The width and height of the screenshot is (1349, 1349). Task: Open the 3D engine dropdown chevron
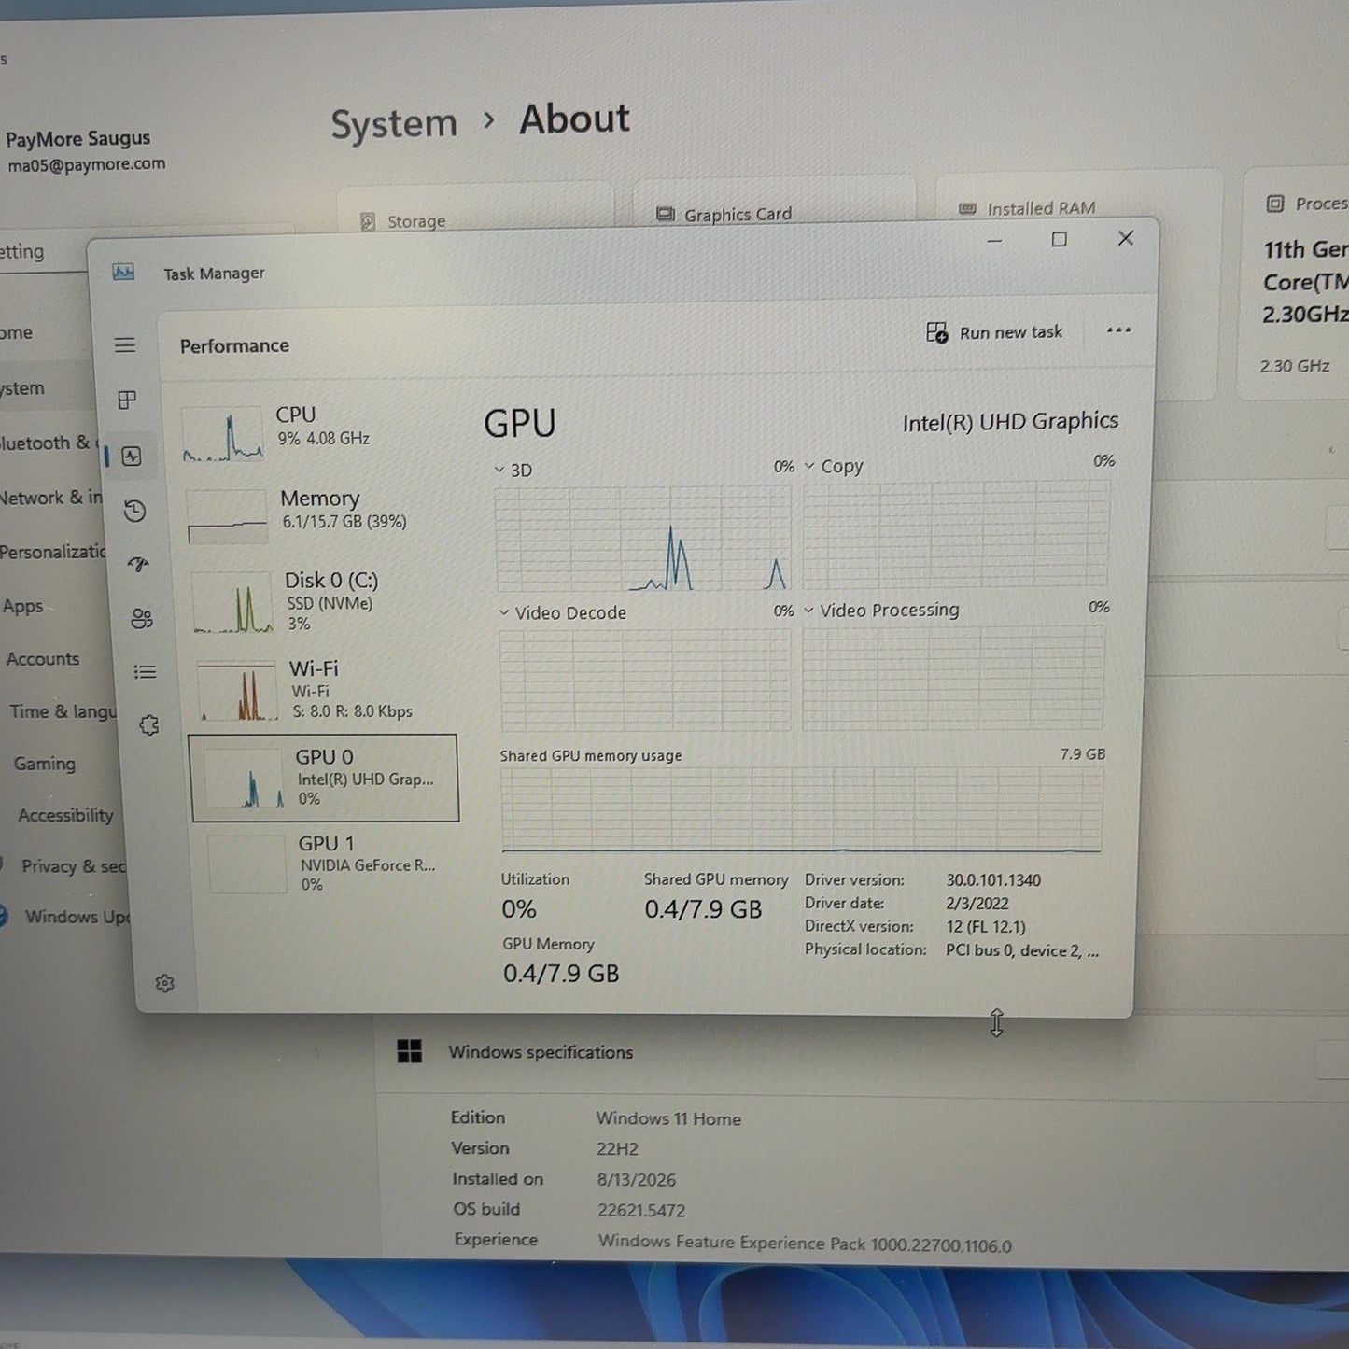499,470
